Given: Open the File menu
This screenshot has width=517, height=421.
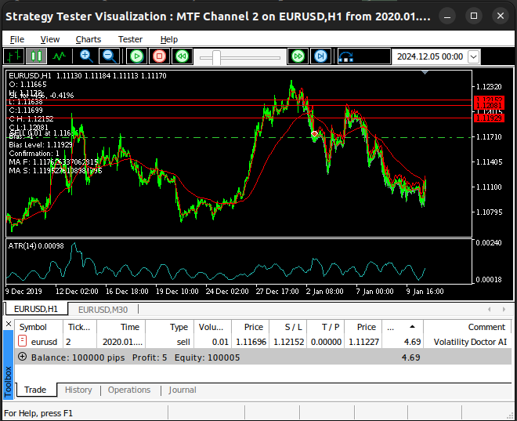Looking at the screenshot, I should pos(17,39).
